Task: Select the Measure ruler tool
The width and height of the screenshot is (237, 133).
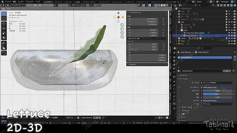Action: tap(4, 48)
